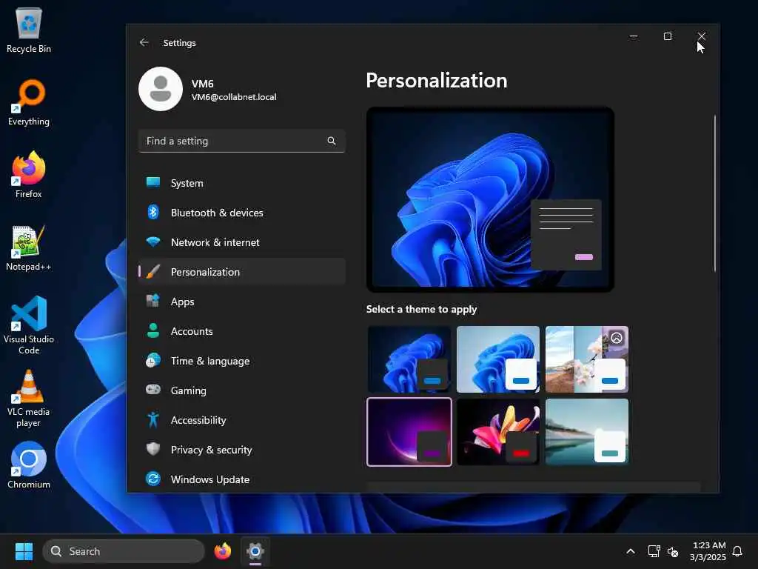Screen dimensions: 758x569
Task: Open Time & language settings
Action: point(242,361)
